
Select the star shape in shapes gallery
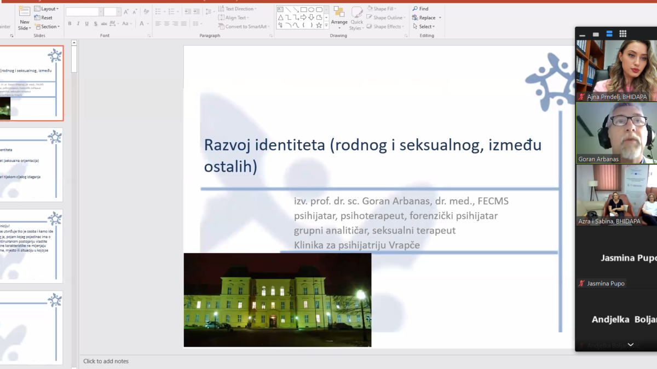point(319,25)
